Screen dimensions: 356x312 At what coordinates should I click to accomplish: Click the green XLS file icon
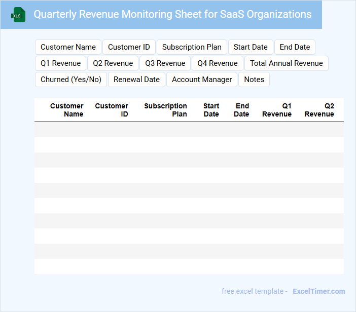(x=18, y=15)
